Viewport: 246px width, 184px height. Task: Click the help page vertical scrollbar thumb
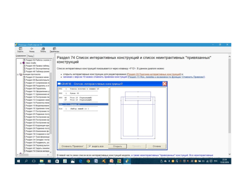229,96
